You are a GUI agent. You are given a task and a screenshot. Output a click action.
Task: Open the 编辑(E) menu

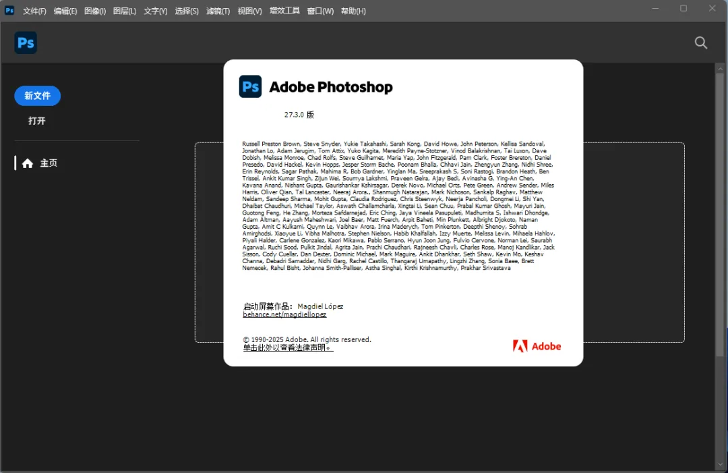tap(65, 11)
